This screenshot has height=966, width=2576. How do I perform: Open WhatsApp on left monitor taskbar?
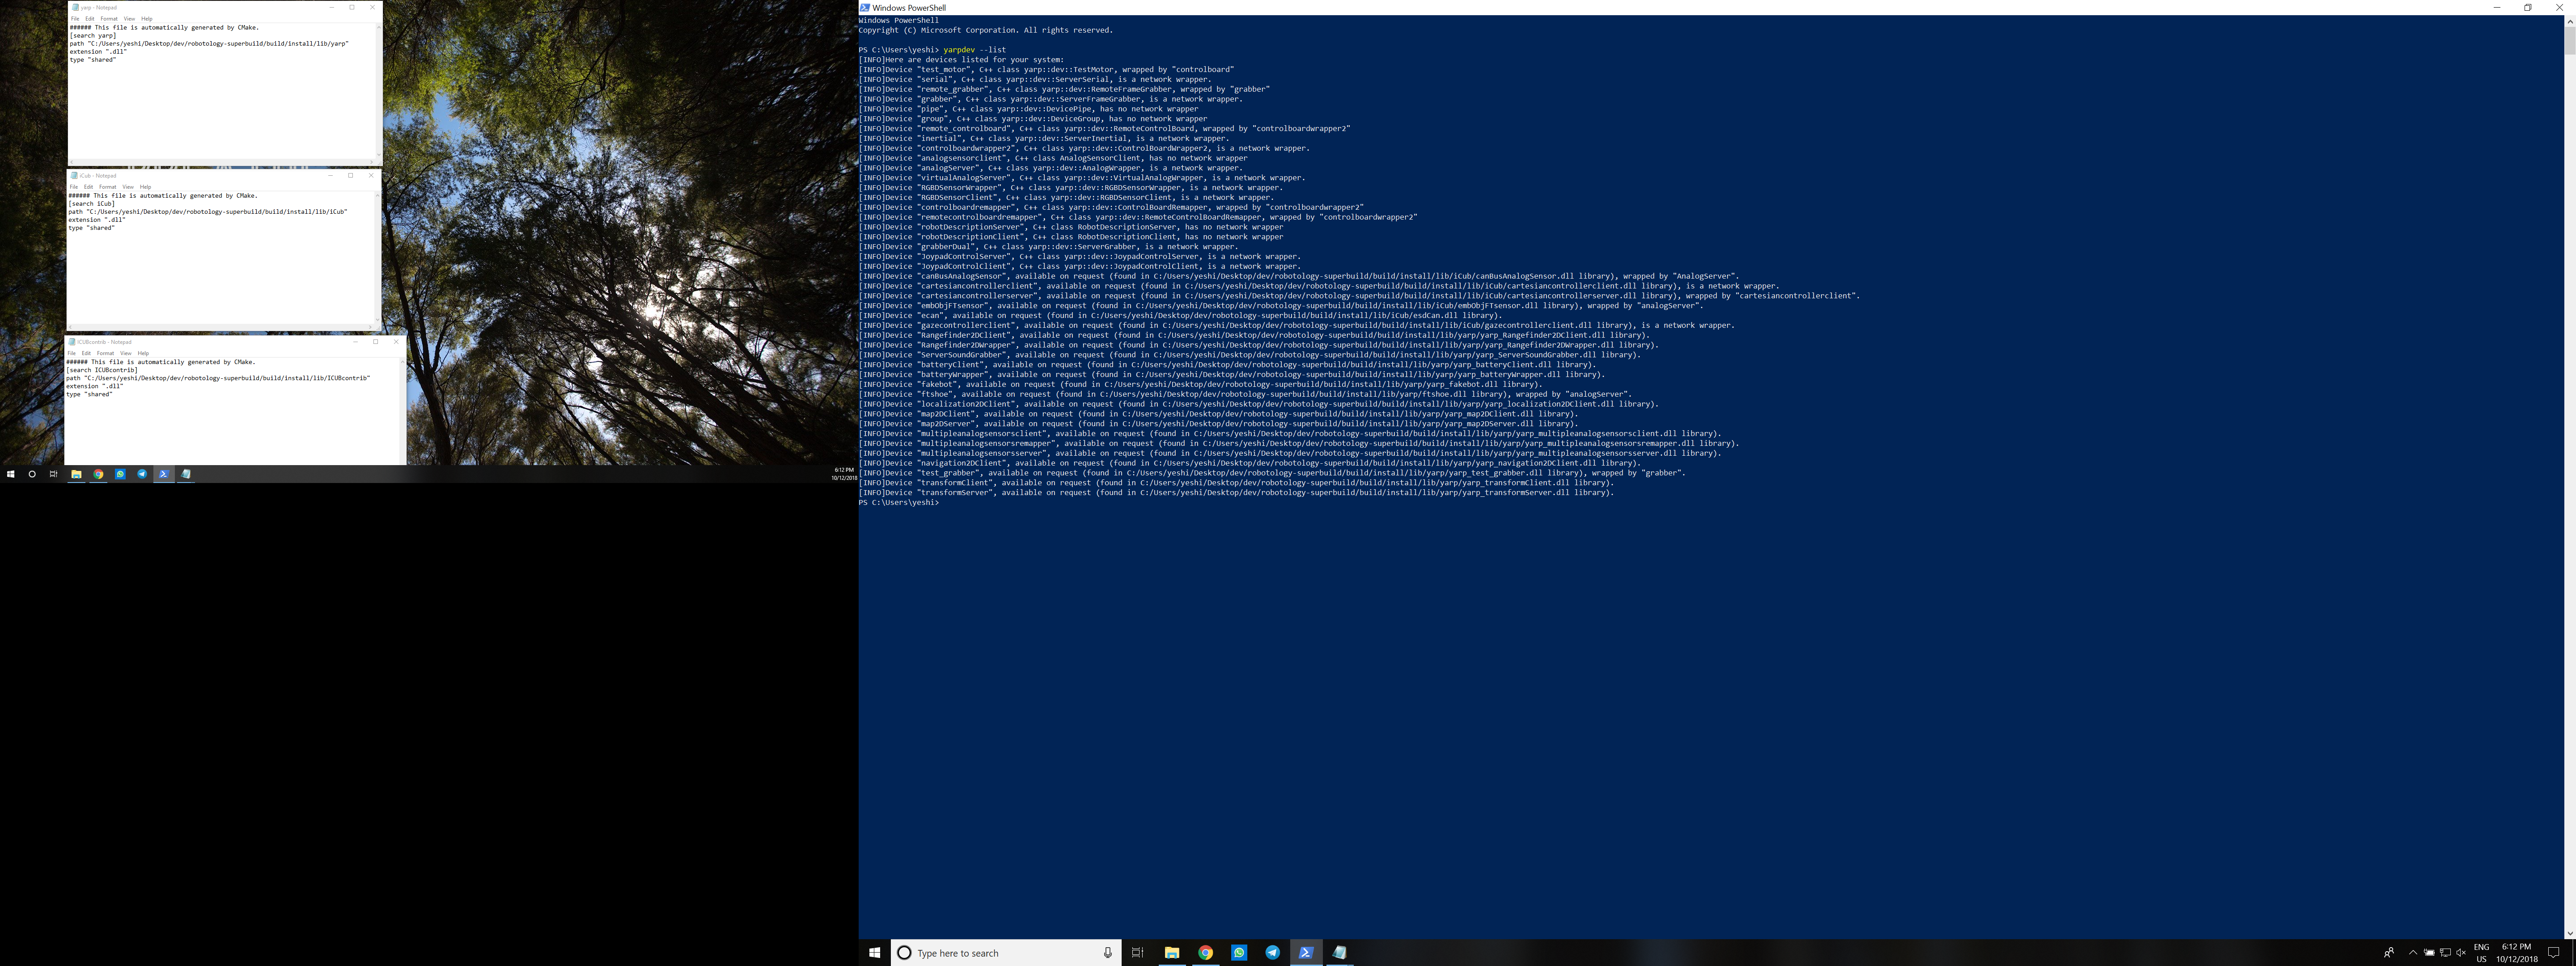(x=120, y=474)
